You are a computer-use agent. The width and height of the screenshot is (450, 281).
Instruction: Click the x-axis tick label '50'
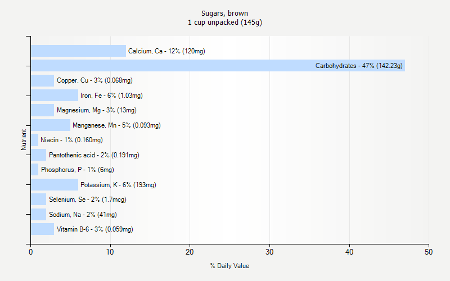click(429, 252)
